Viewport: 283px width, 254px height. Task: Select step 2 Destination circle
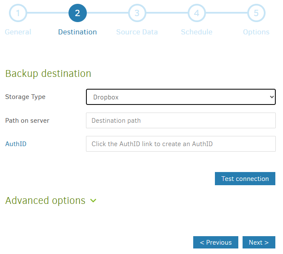(x=77, y=13)
